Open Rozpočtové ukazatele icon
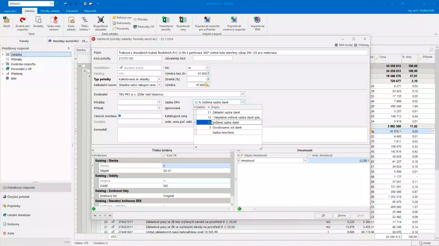 point(101,24)
